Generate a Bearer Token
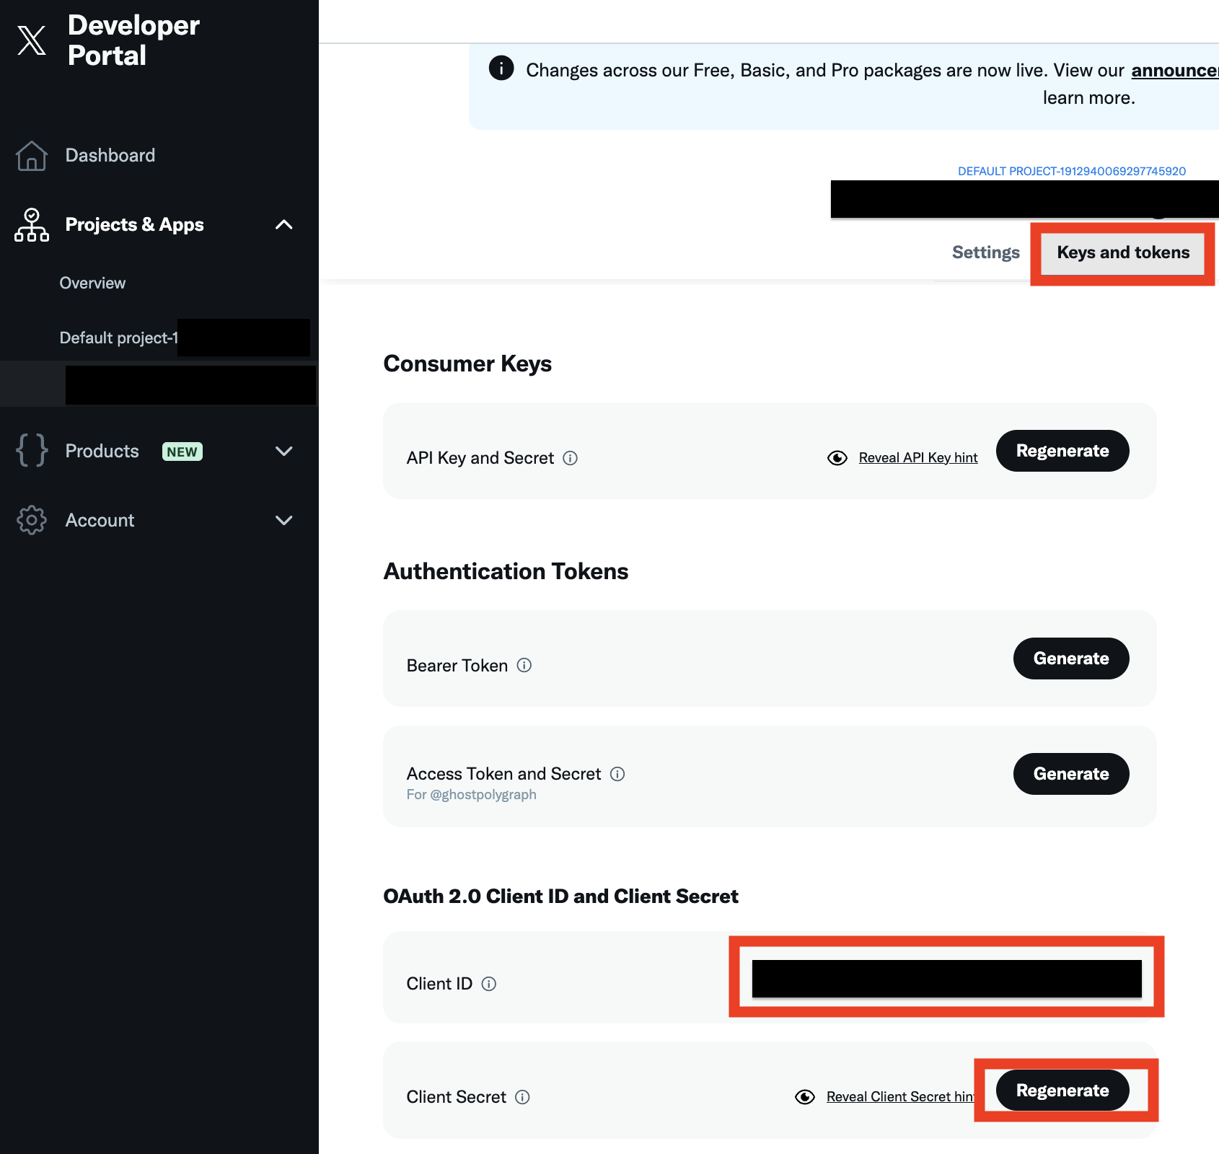This screenshot has width=1219, height=1154. point(1071,659)
